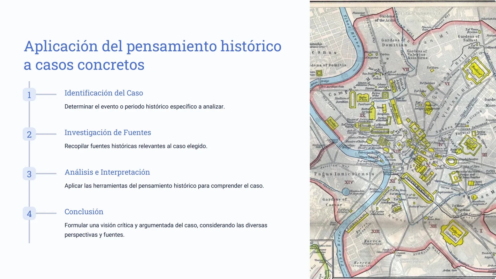The height and width of the screenshot is (279, 496).
Task: Click 'Tiber Island' label on the map
Action: (x=369, y=157)
